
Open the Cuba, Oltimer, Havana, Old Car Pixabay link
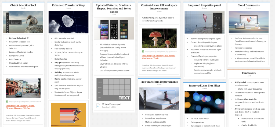click(x=20, y=107)
